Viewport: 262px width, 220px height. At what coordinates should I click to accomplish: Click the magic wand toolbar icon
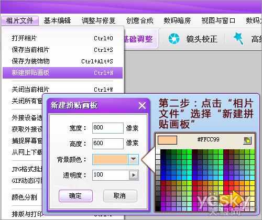pos(238,39)
